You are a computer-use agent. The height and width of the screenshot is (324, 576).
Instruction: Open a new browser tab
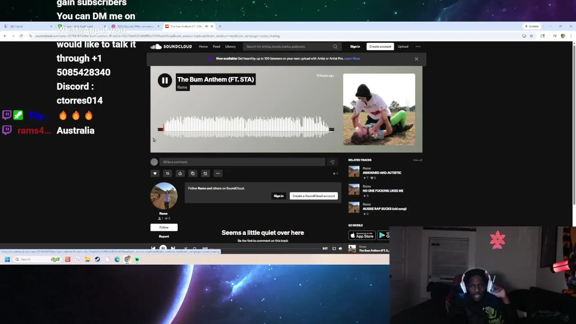point(220,26)
